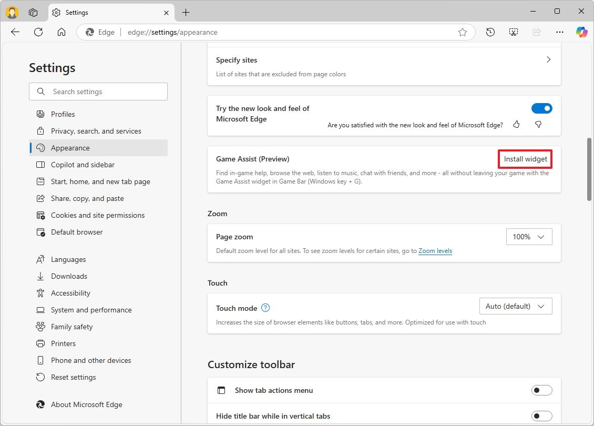
Task: Open Copilot icon in toolbar
Action: point(581,32)
